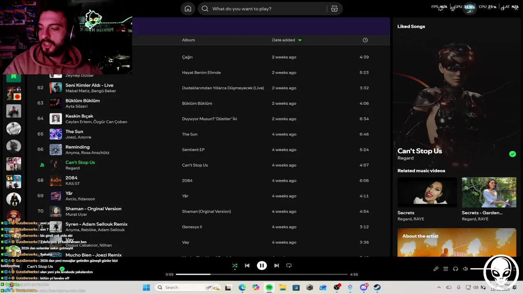Open artist KAS:ST
This screenshot has width=523, height=294.
click(x=73, y=183)
